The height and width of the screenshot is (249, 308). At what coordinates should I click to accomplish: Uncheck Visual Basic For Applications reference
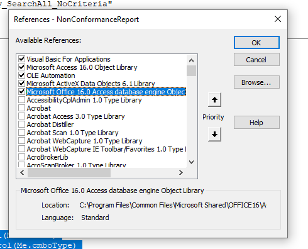tap(22, 59)
